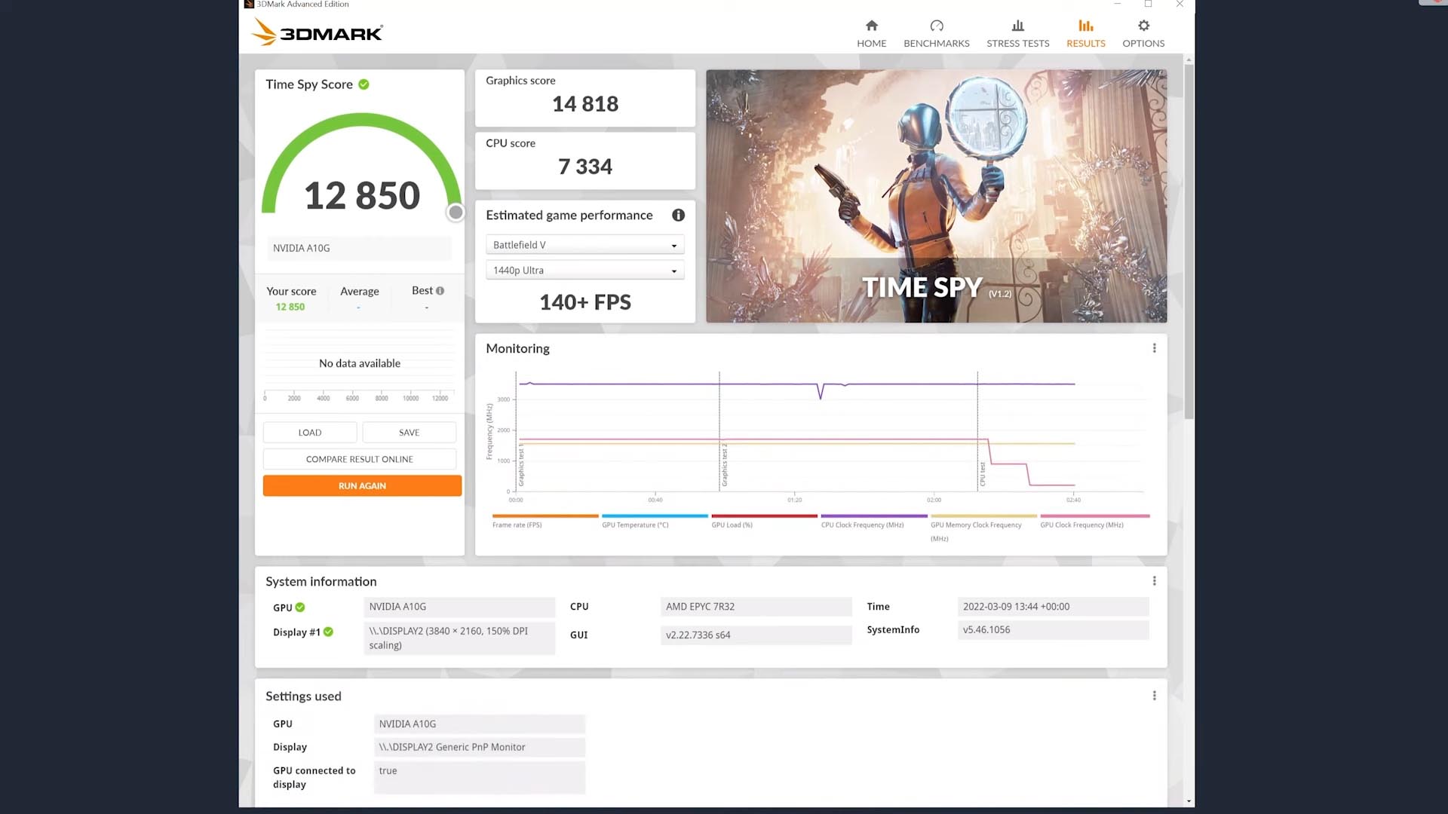This screenshot has width=1448, height=814.
Task: Open Options gear tab
Action: click(x=1143, y=34)
